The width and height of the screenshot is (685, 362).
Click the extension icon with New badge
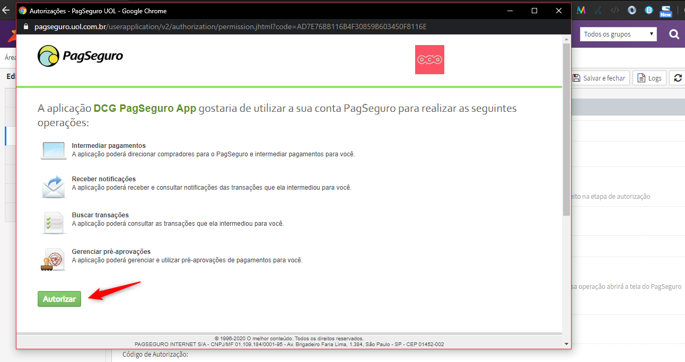[x=666, y=11]
